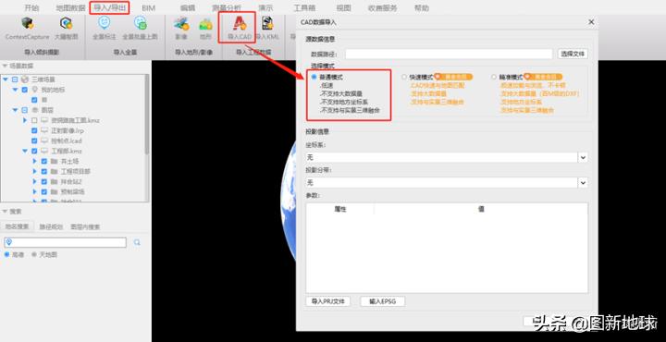Close the CAD数据导入 dialog

[x=591, y=22]
